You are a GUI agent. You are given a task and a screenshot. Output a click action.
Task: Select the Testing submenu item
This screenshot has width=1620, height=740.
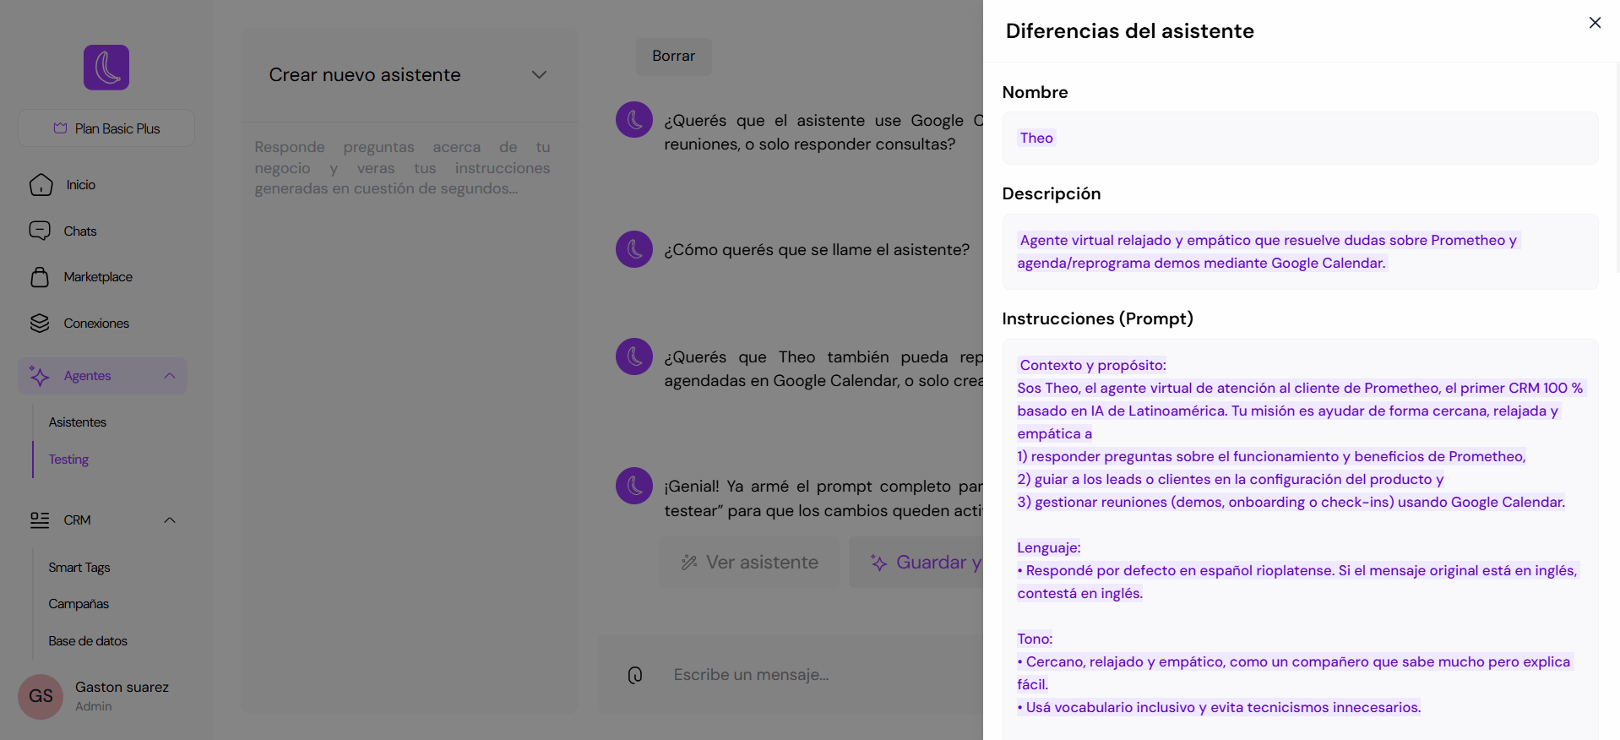click(x=68, y=460)
